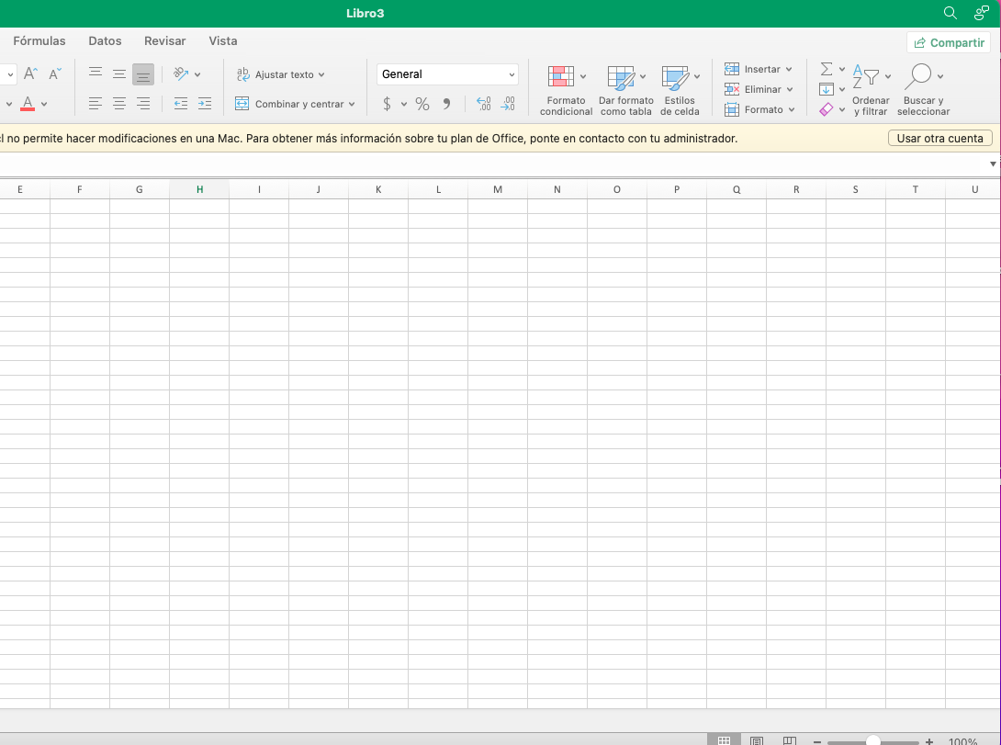The width and height of the screenshot is (1001, 745).
Task: Click the Ordenar y filtrar button
Action: 871,91
